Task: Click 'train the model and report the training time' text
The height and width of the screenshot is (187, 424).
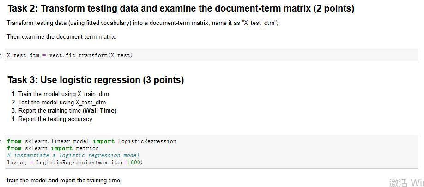Action: [63, 180]
